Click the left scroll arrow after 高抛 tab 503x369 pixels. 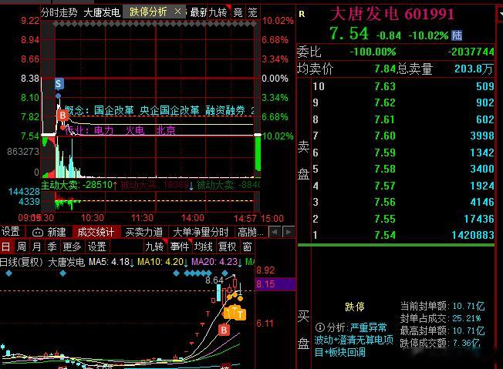(x=274, y=232)
